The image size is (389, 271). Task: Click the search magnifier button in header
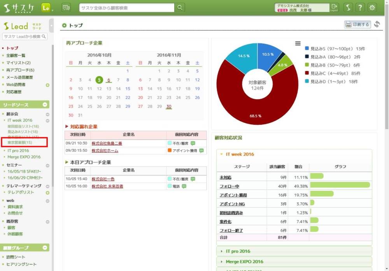[x=180, y=8]
